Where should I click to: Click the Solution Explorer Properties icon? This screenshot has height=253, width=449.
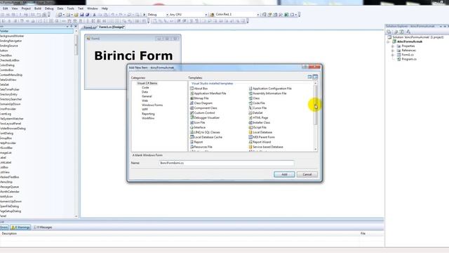pyautogui.click(x=389, y=32)
